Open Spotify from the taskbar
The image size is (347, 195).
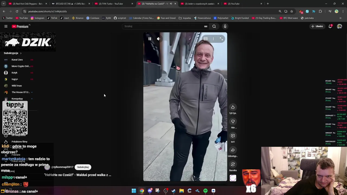[x=205, y=191]
